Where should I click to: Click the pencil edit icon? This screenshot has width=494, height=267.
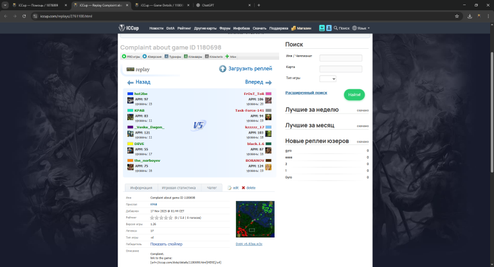tap(230, 188)
